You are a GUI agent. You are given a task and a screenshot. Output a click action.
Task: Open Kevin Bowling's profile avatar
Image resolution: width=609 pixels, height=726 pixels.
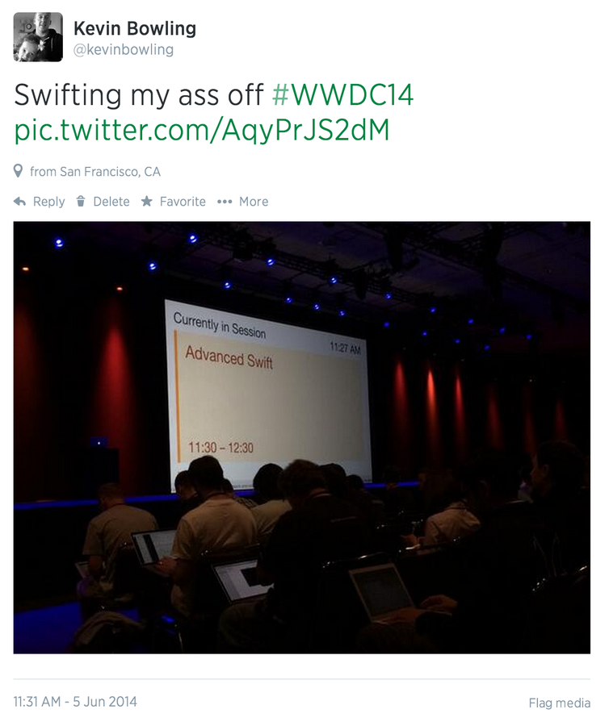point(38,37)
